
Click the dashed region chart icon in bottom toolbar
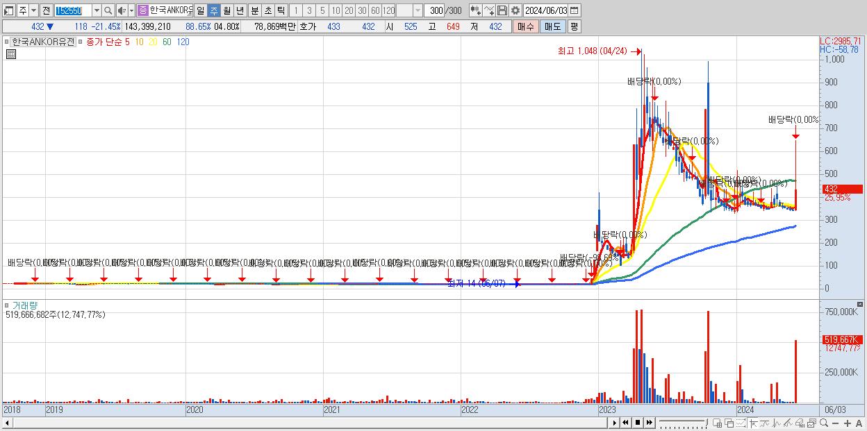point(741,423)
